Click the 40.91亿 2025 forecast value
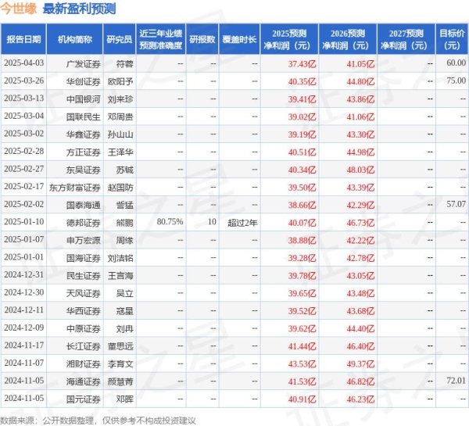 click(302, 399)
